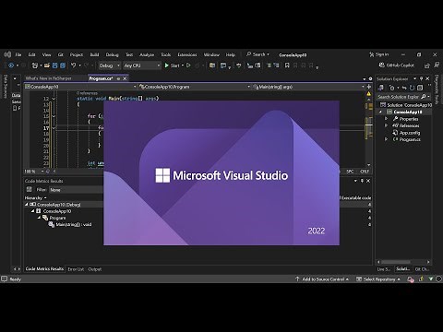This screenshot has height=332, width=443.
Task: Open the Start button dropdown arrow
Action: (x=183, y=65)
